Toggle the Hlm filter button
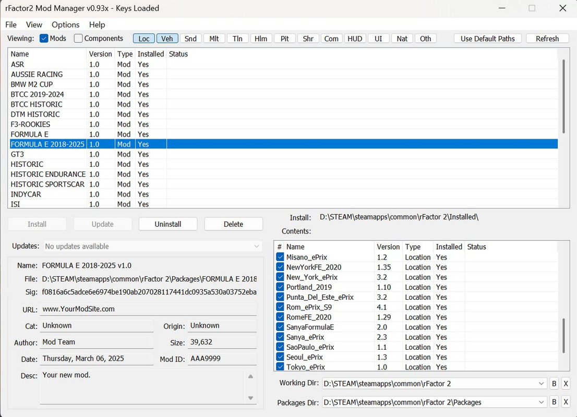This screenshot has height=417, width=577. tap(261, 39)
